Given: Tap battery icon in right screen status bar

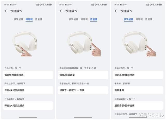Looking at the screenshot, I should coord(160,5).
